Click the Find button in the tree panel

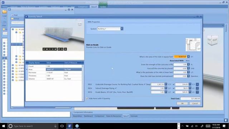(x=14, y=15)
